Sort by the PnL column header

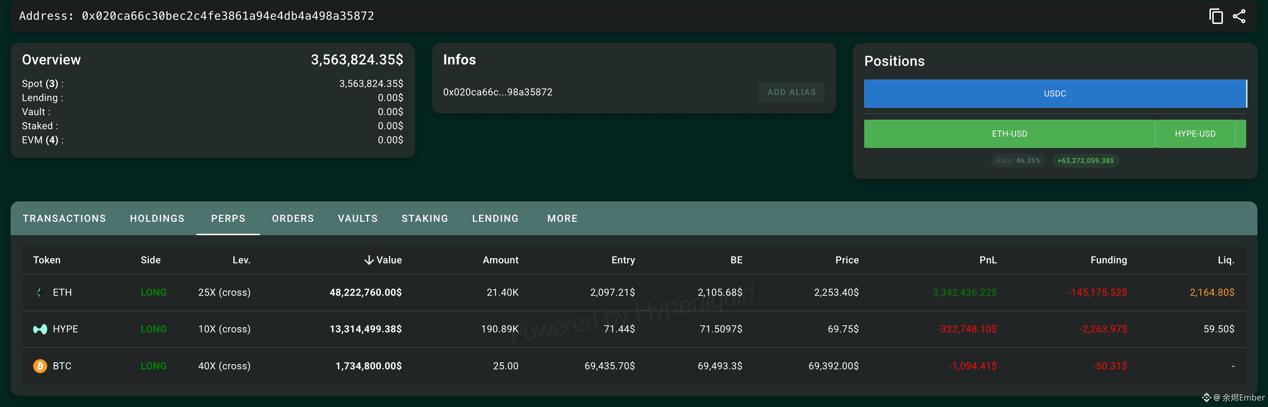point(988,260)
